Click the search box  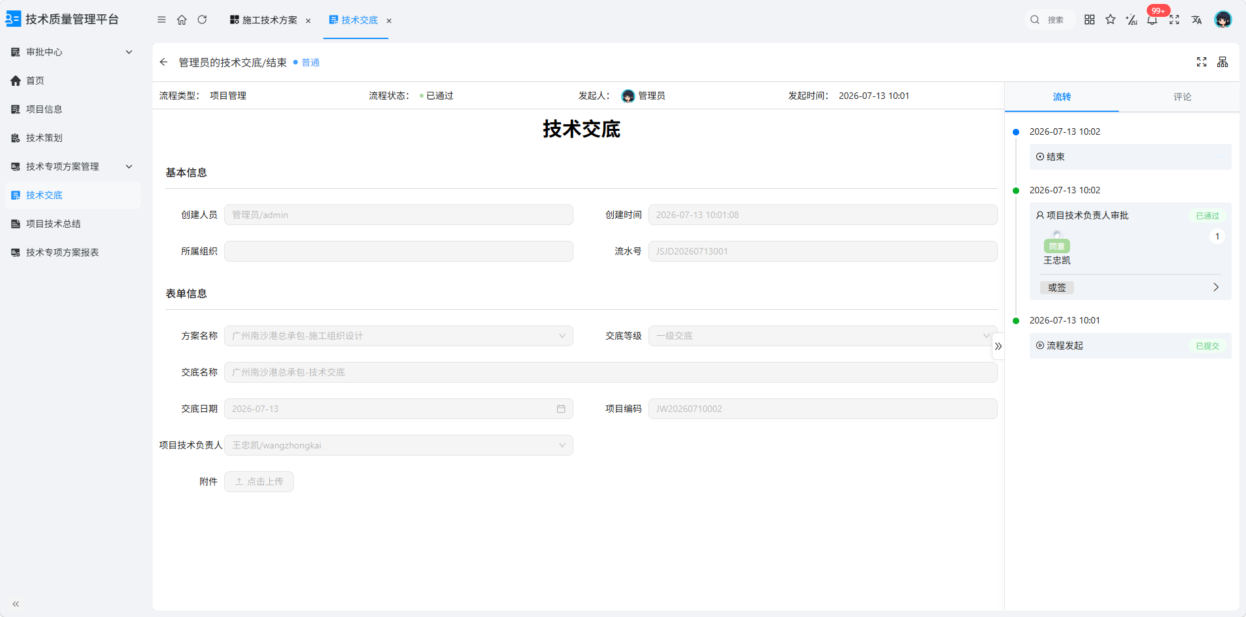tap(1049, 20)
